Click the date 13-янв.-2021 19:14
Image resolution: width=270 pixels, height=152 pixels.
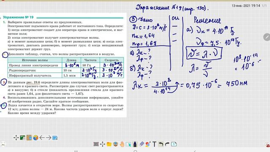coord(246,5)
